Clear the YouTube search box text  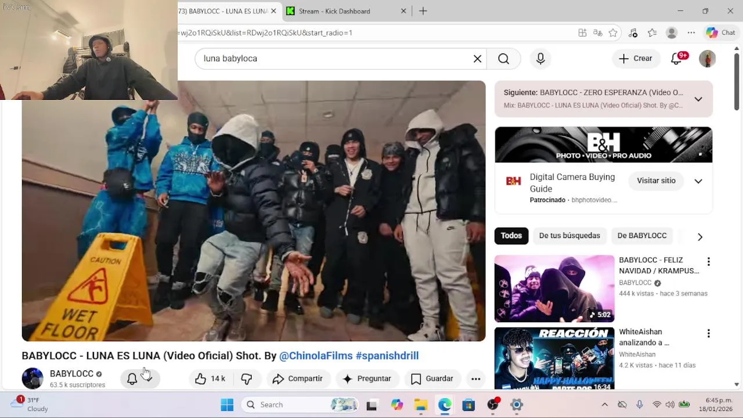coord(477,59)
